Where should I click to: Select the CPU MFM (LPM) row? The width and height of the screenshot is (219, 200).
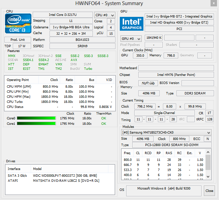point(60,87)
